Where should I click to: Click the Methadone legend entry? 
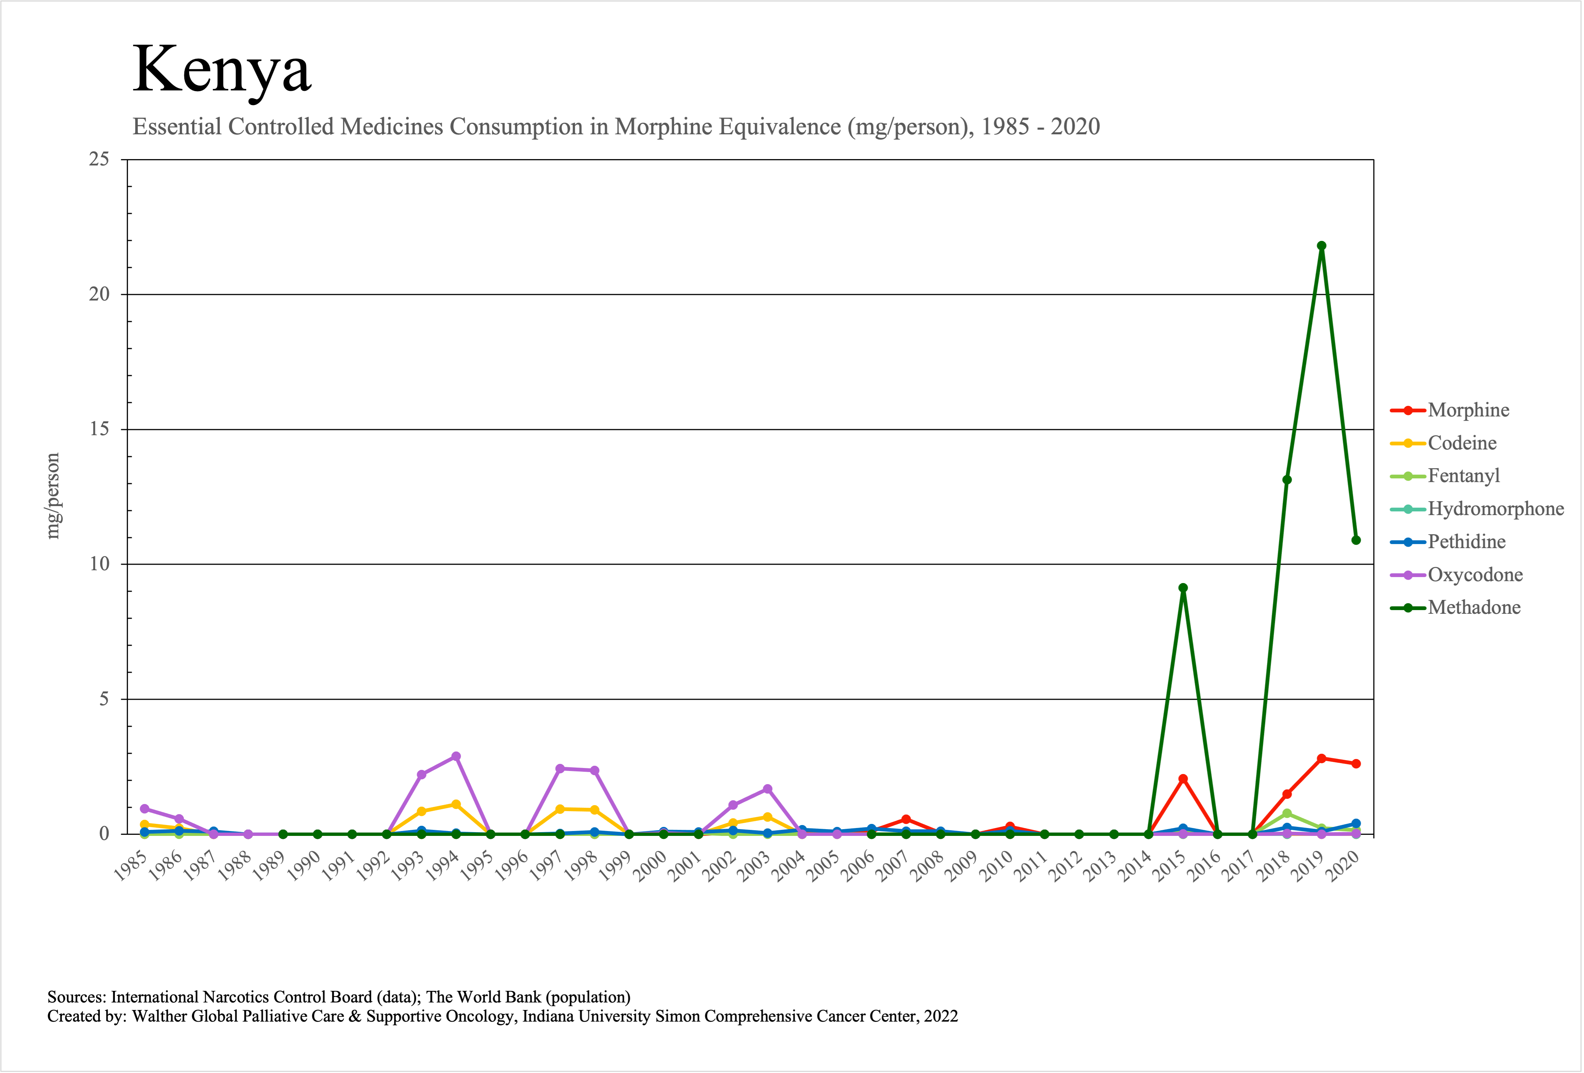pos(1474,608)
